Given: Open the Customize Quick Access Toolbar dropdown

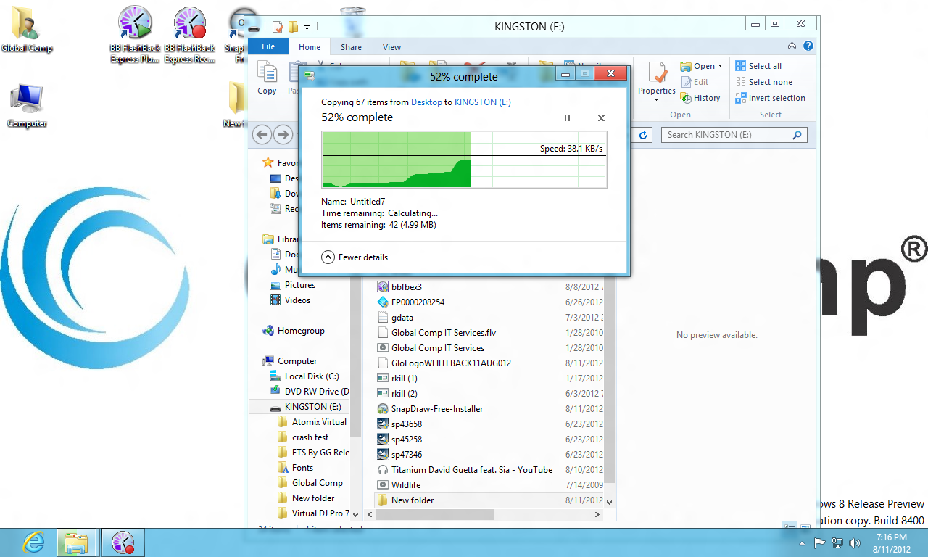Looking at the screenshot, I should (x=307, y=27).
